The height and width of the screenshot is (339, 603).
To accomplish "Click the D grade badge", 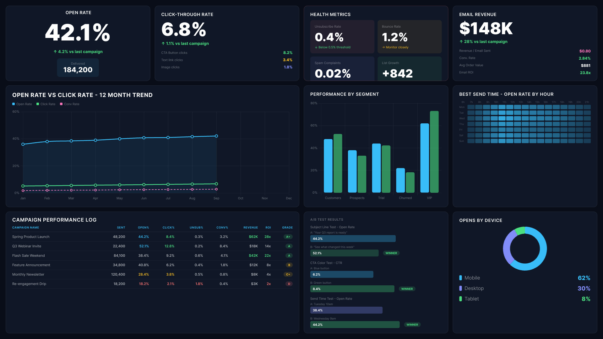I will pyautogui.click(x=289, y=284).
